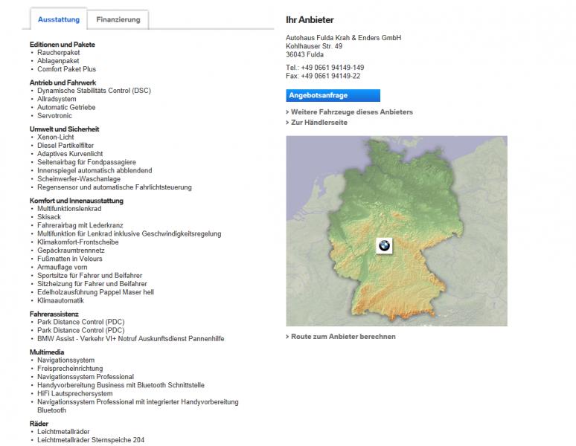Click the Comfort Paket Plus list item
576x446 pixels.
coord(67,69)
